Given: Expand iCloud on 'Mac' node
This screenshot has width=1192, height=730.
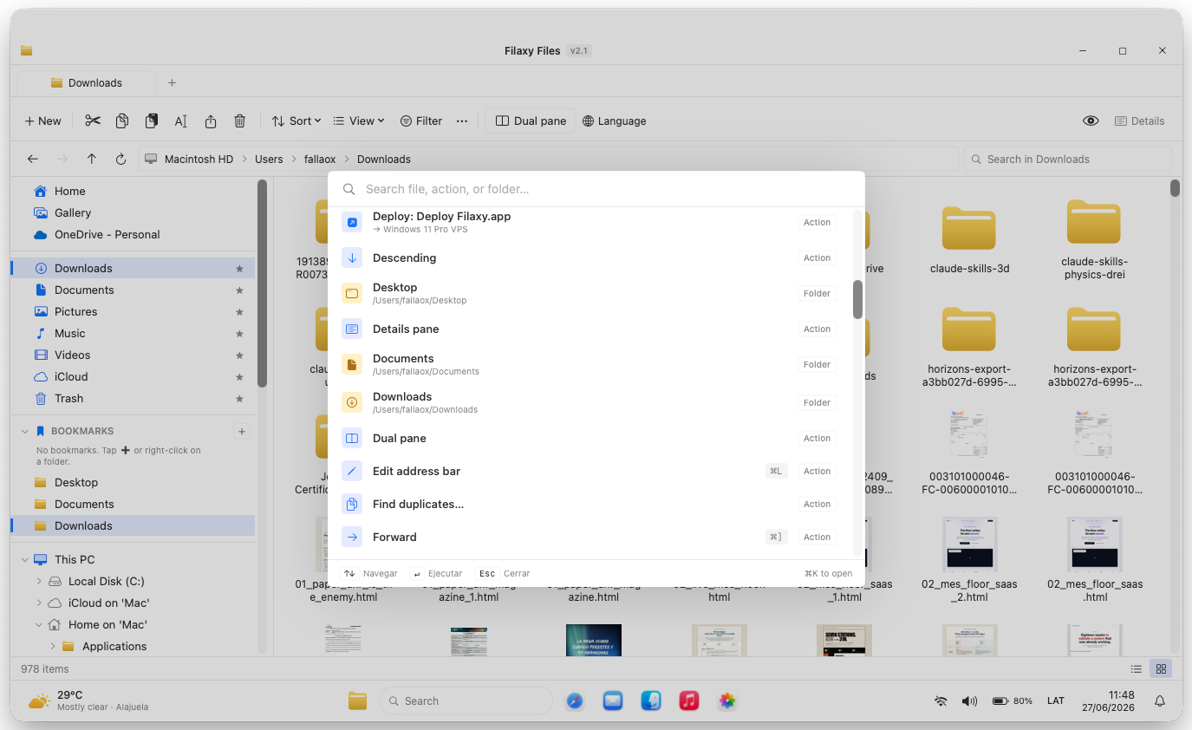Looking at the screenshot, I should pos(39,603).
